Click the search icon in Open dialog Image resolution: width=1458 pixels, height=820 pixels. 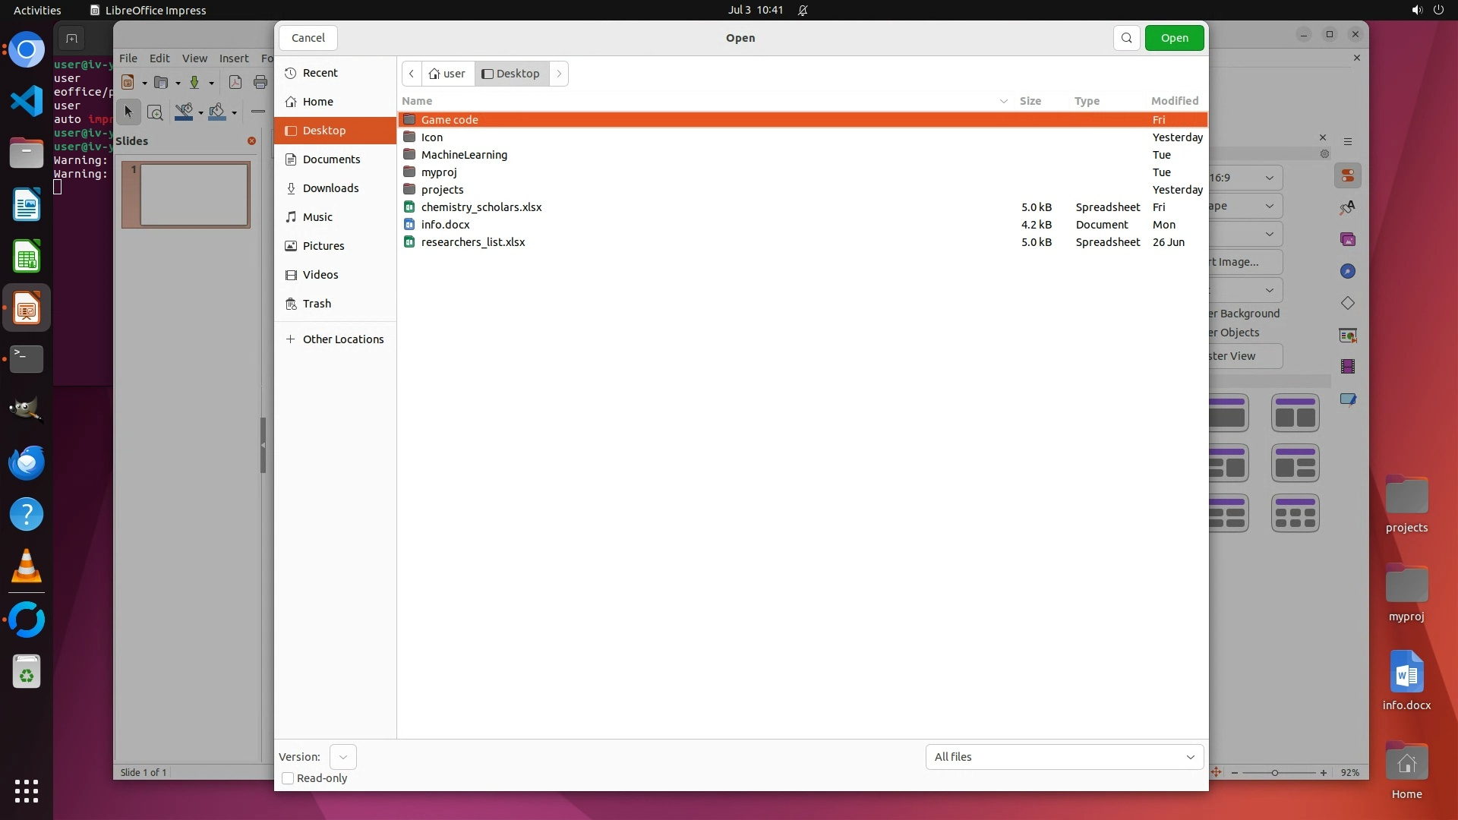coord(1126,38)
